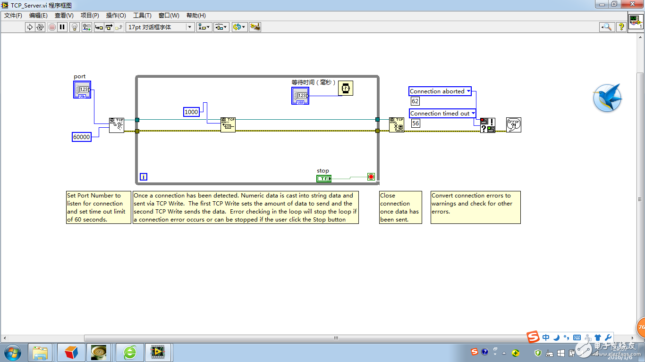The height and width of the screenshot is (362, 645).
Task: Click the VI icon pane in the top-right corner
Action: click(635, 22)
